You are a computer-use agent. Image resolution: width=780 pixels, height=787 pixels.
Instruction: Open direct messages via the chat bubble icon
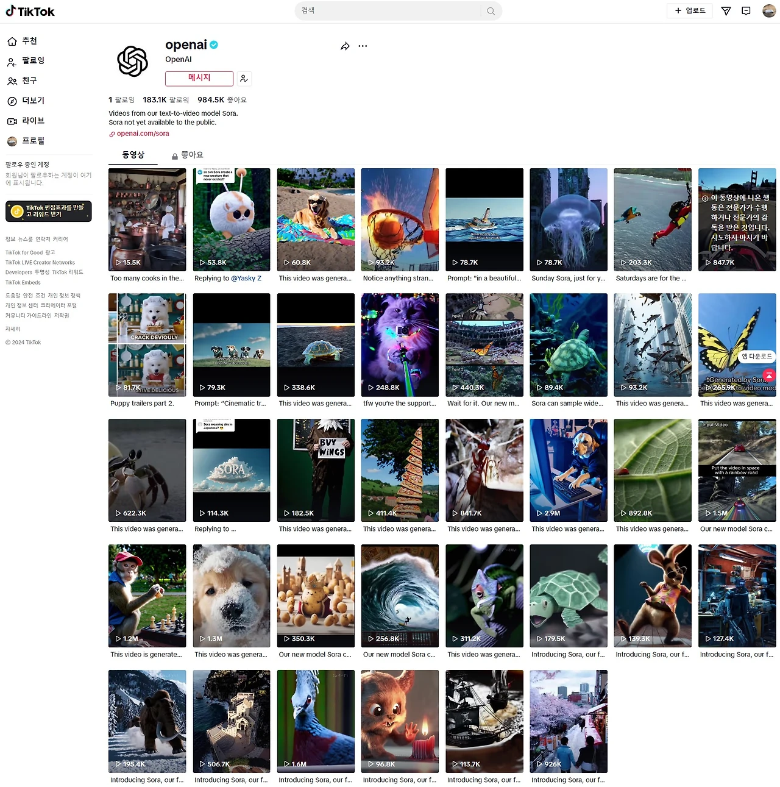(x=746, y=10)
